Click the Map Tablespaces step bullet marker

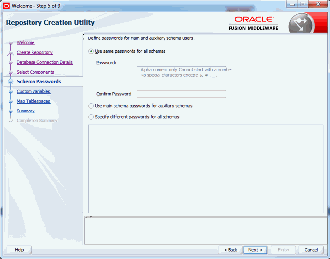tap(11, 101)
